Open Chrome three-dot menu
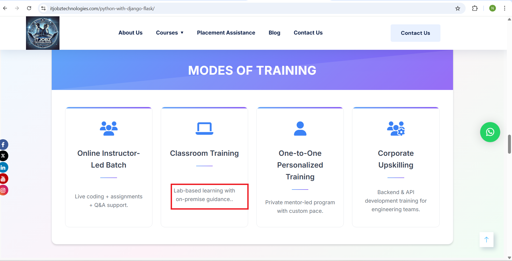The image size is (512, 261). [x=504, y=9]
